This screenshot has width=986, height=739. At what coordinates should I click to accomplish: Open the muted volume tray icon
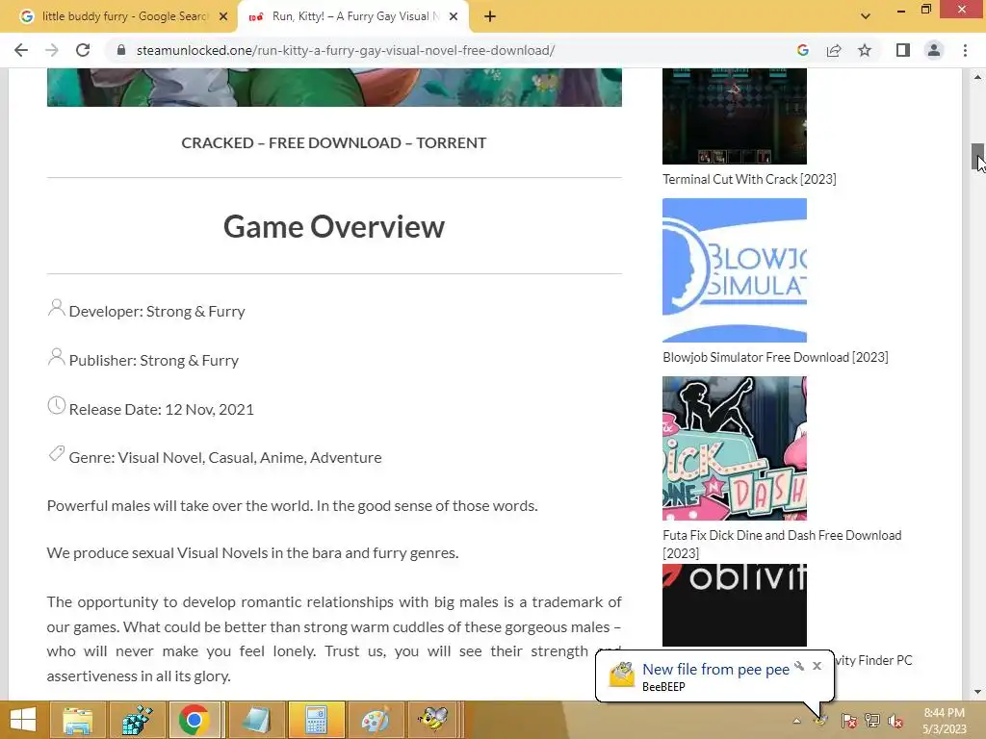click(x=895, y=721)
